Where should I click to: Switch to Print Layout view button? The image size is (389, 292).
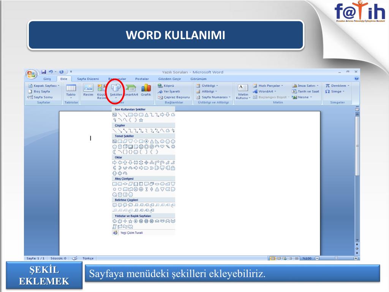point(273,258)
